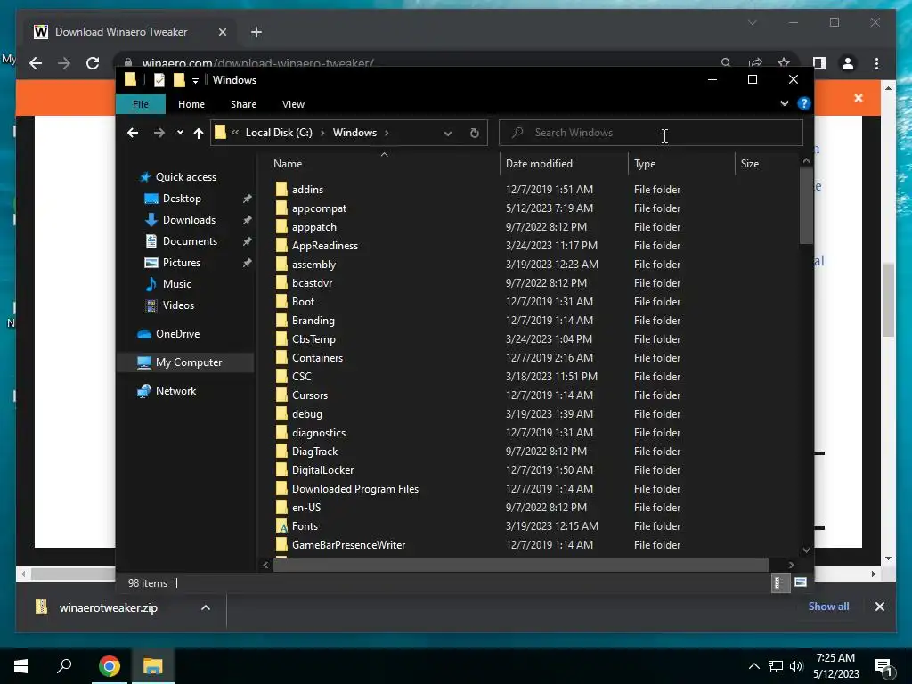The height and width of the screenshot is (684, 912).
Task: Open the File ribbon tab
Action: click(x=140, y=104)
